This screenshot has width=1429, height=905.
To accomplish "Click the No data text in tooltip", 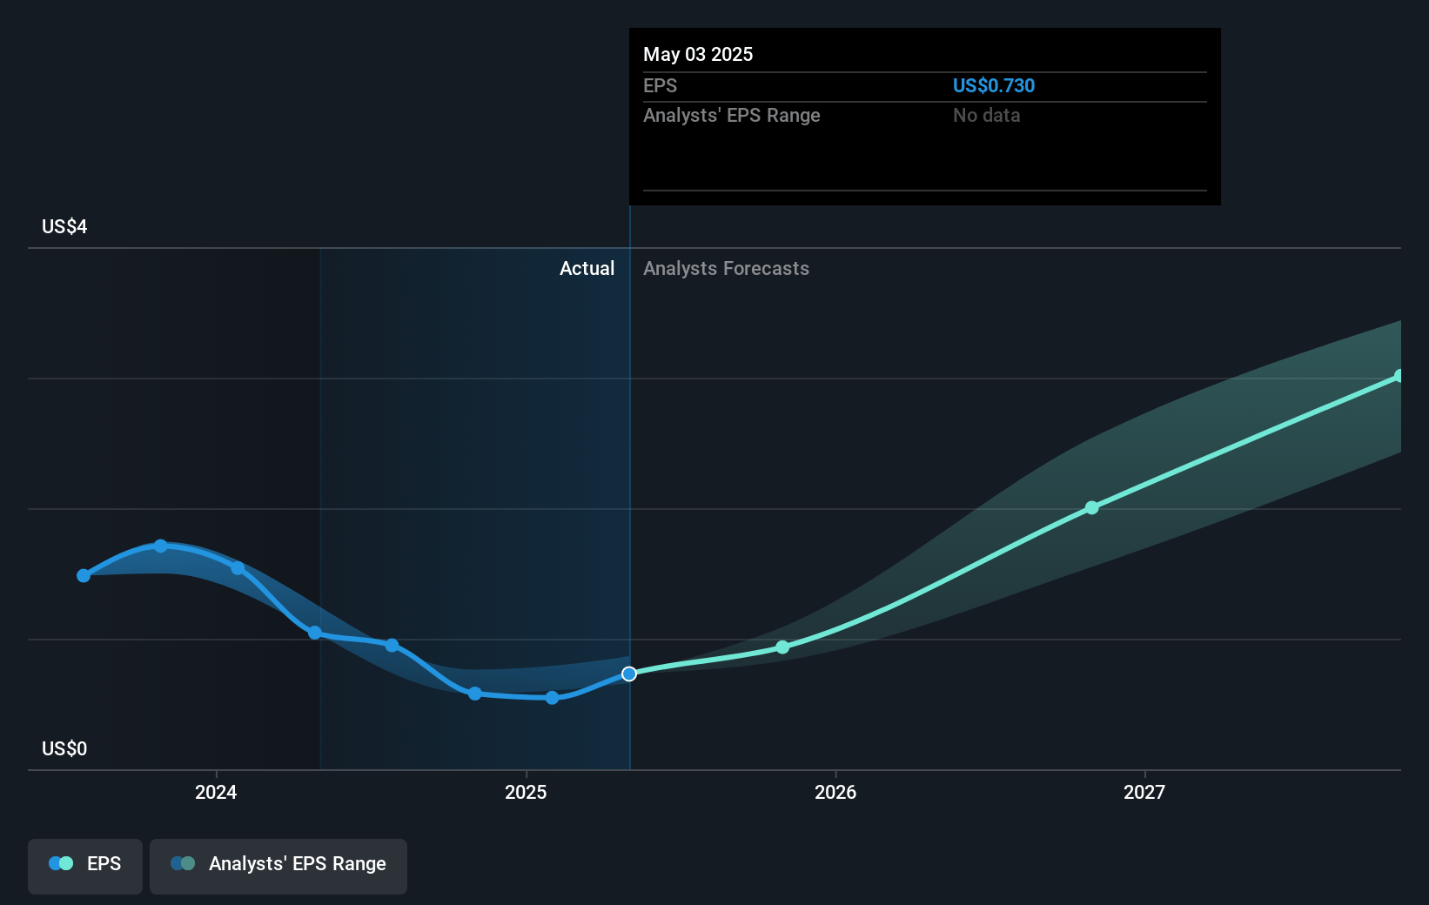I will point(986,115).
